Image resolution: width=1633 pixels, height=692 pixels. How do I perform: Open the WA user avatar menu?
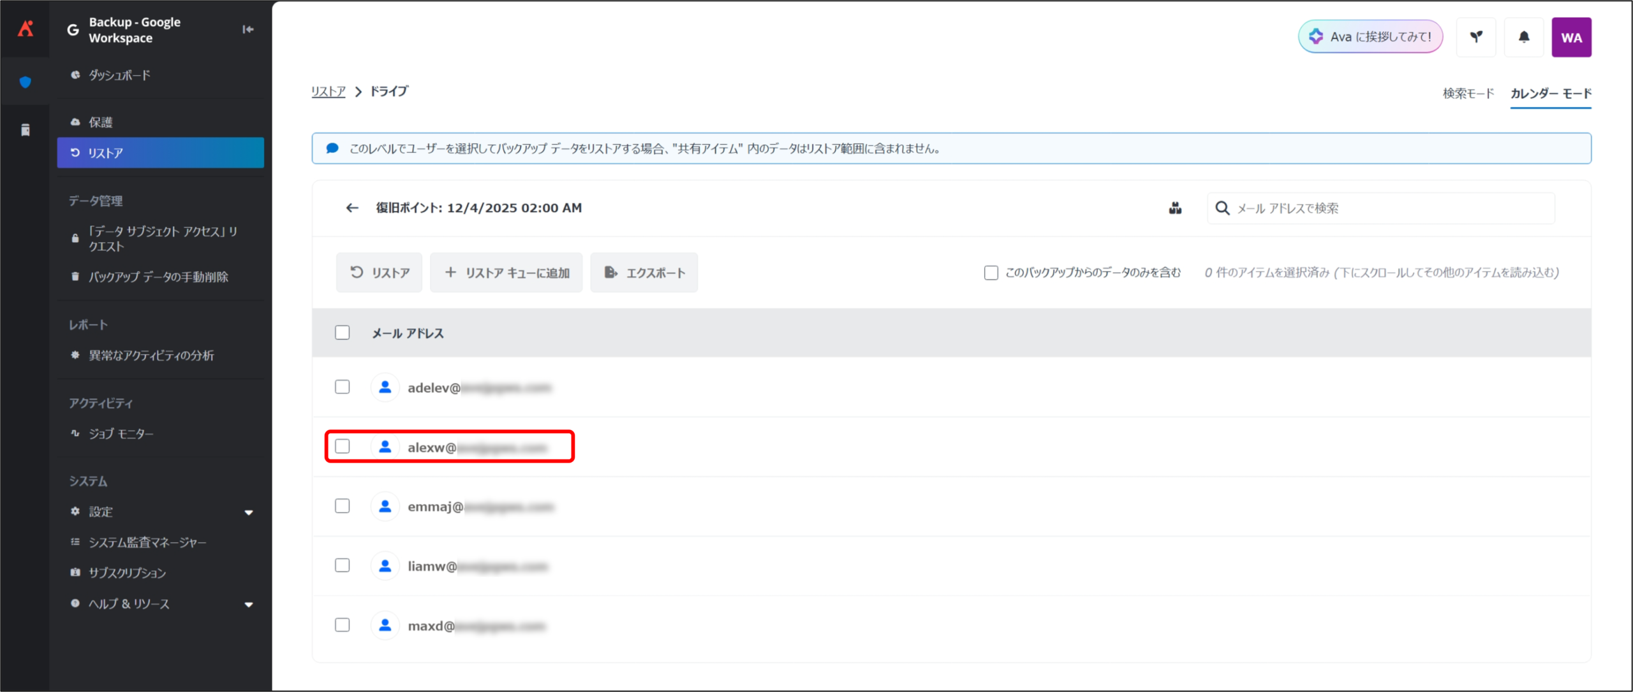coord(1571,37)
